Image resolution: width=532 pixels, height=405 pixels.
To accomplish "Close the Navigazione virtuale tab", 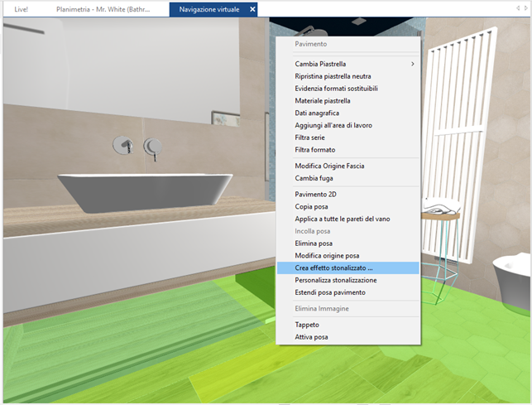I will [x=252, y=9].
